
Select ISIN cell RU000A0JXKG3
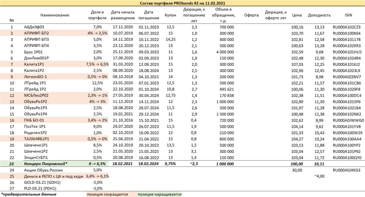pos(347,170)
